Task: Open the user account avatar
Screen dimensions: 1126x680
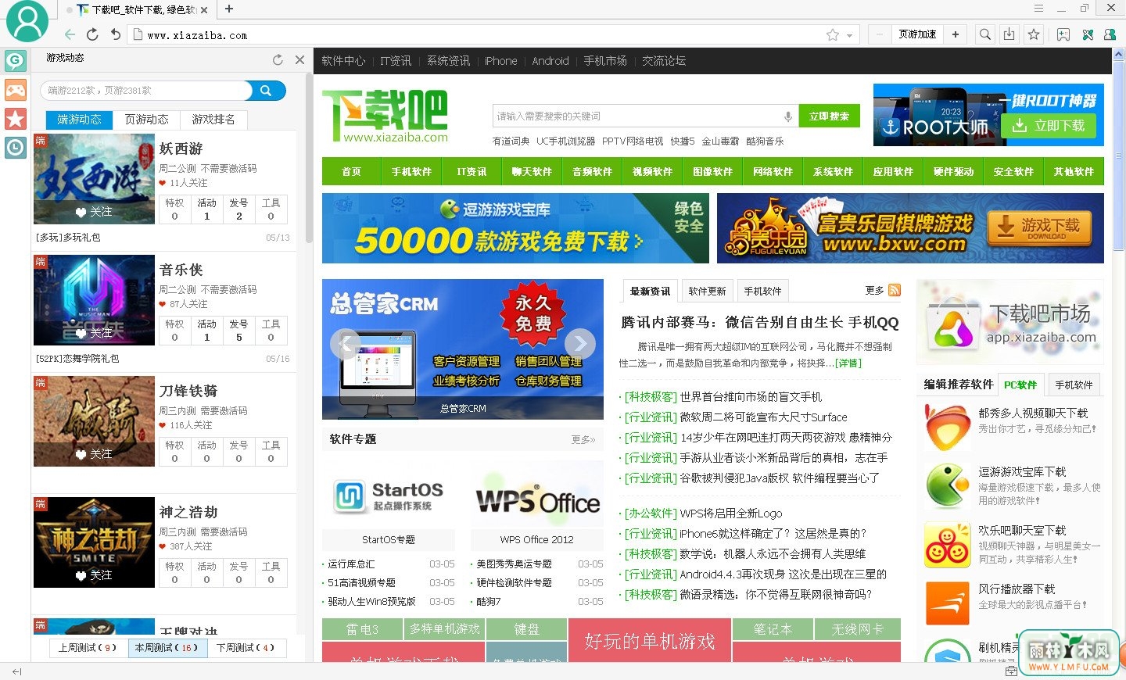Action: click(x=27, y=21)
